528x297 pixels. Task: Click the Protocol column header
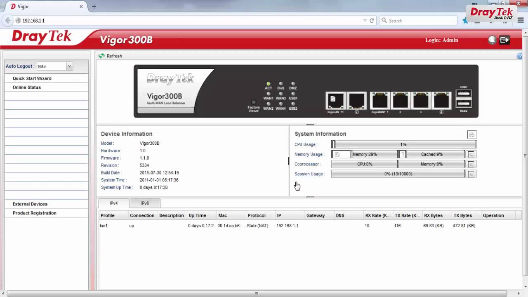point(261,215)
